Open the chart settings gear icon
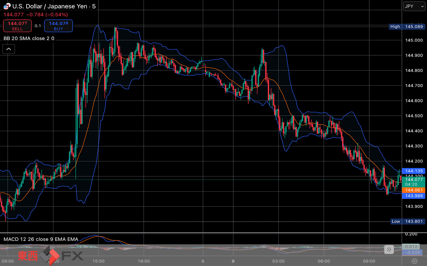 [x=414, y=261]
